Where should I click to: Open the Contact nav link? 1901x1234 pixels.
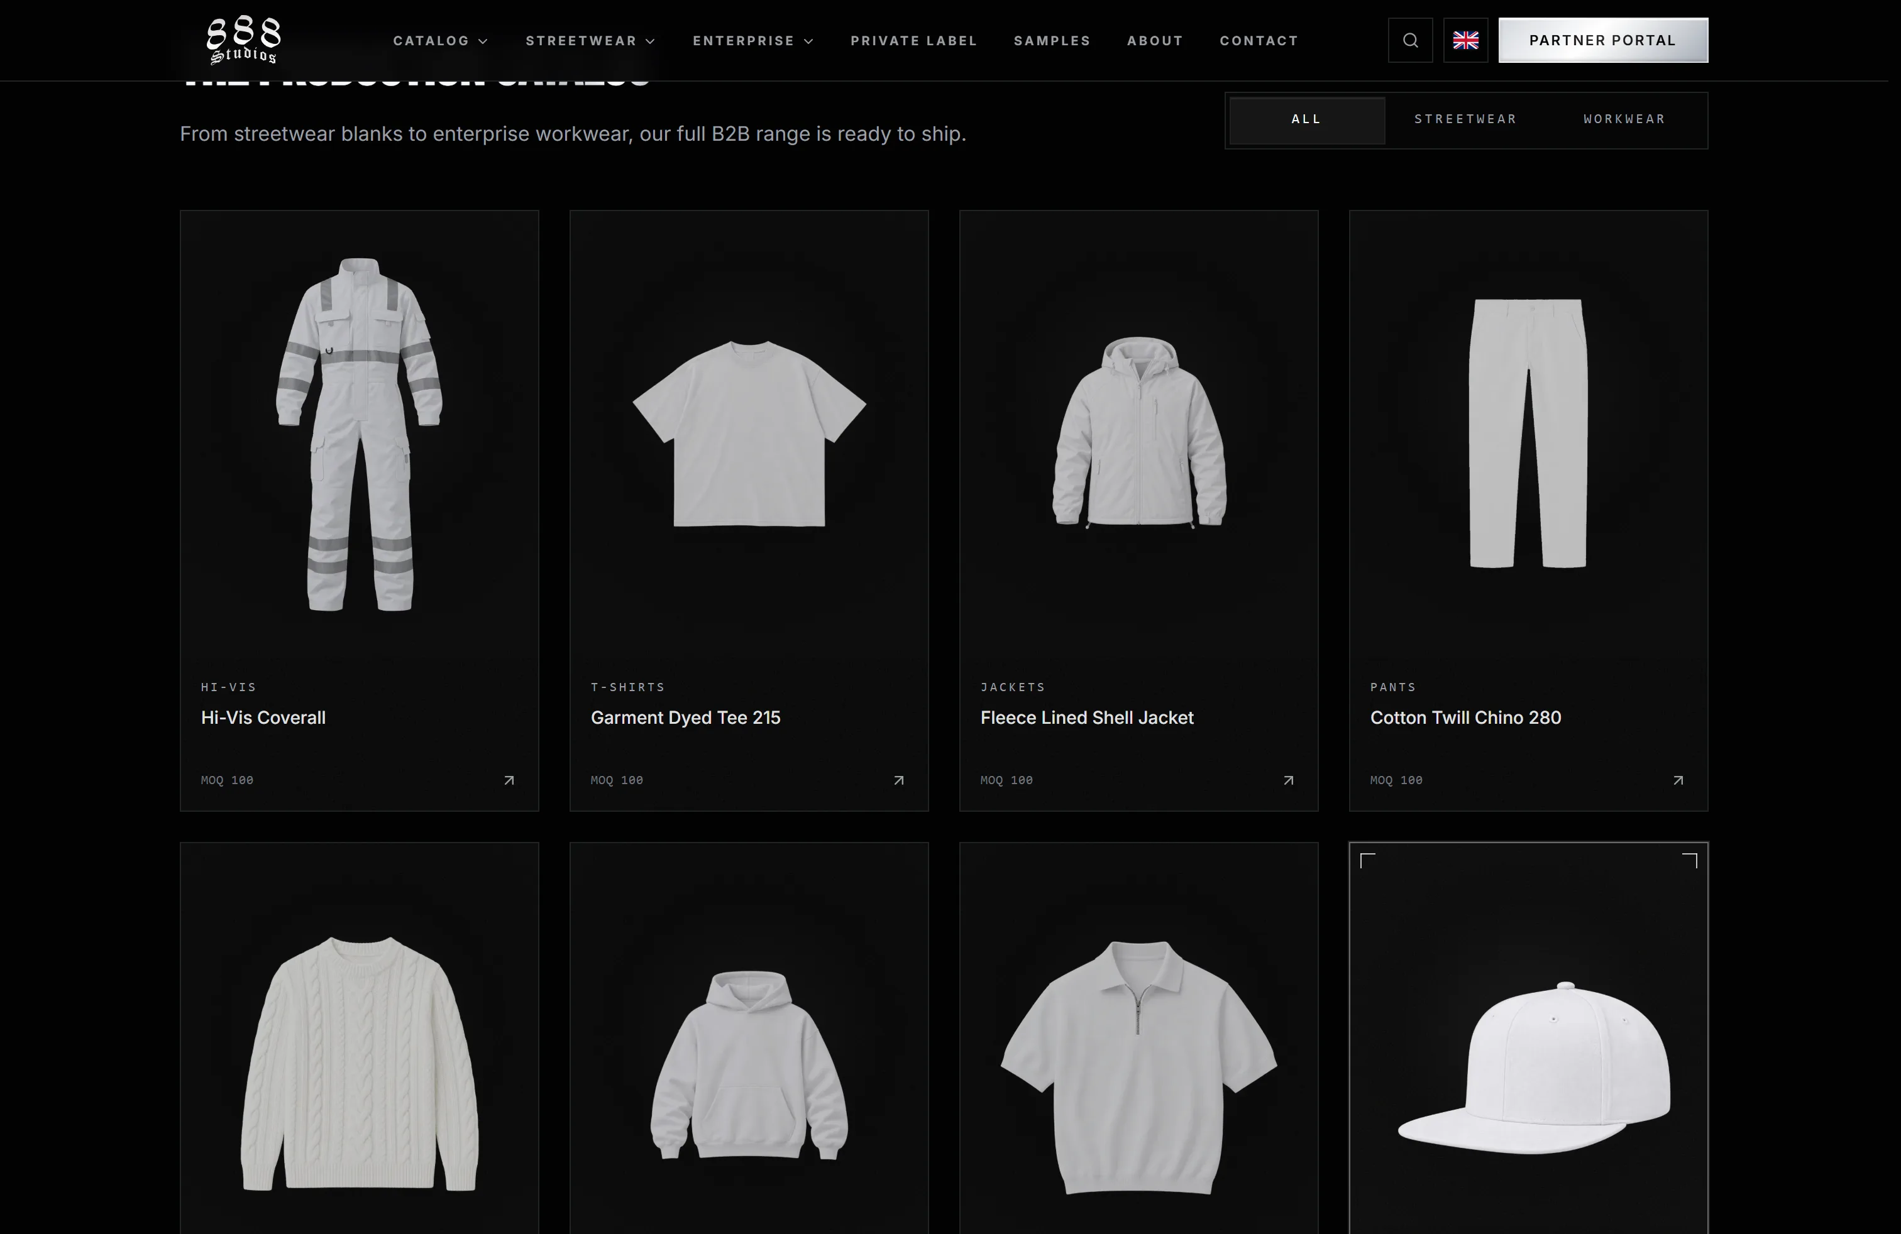1259,41
